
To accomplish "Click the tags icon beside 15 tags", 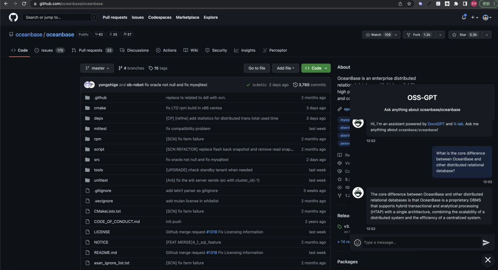I will click(x=151, y=68).
